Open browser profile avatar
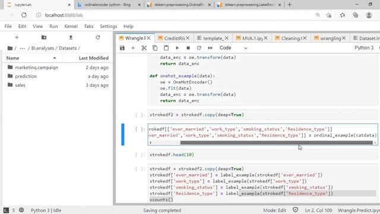 [x=369, y=15]
